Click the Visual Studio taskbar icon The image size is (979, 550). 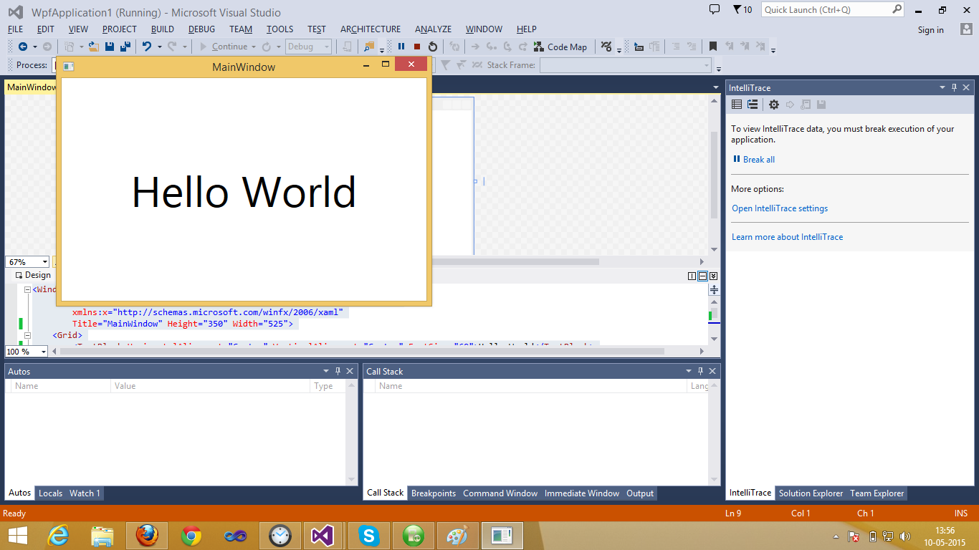(322, 535)
